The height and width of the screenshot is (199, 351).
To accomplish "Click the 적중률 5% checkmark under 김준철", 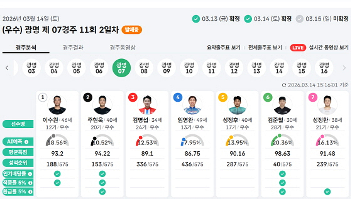I will click(282, 182).
